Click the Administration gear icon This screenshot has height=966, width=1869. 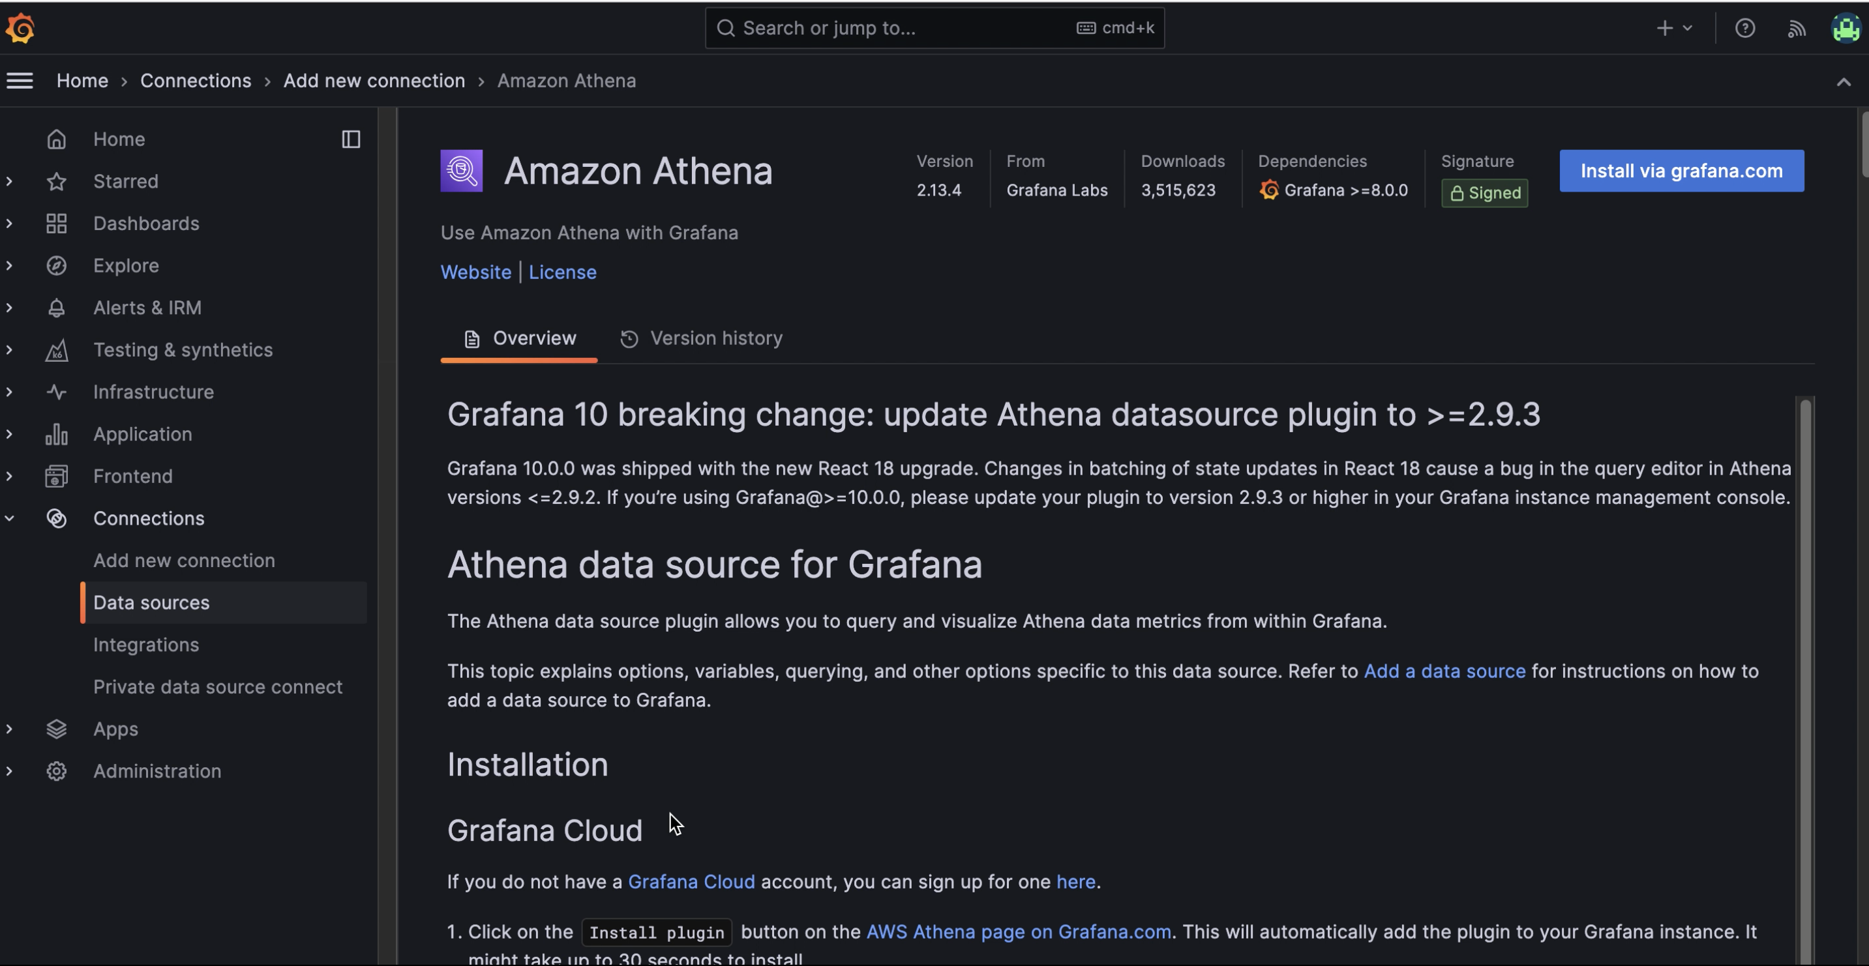click(x=57, y=770)
